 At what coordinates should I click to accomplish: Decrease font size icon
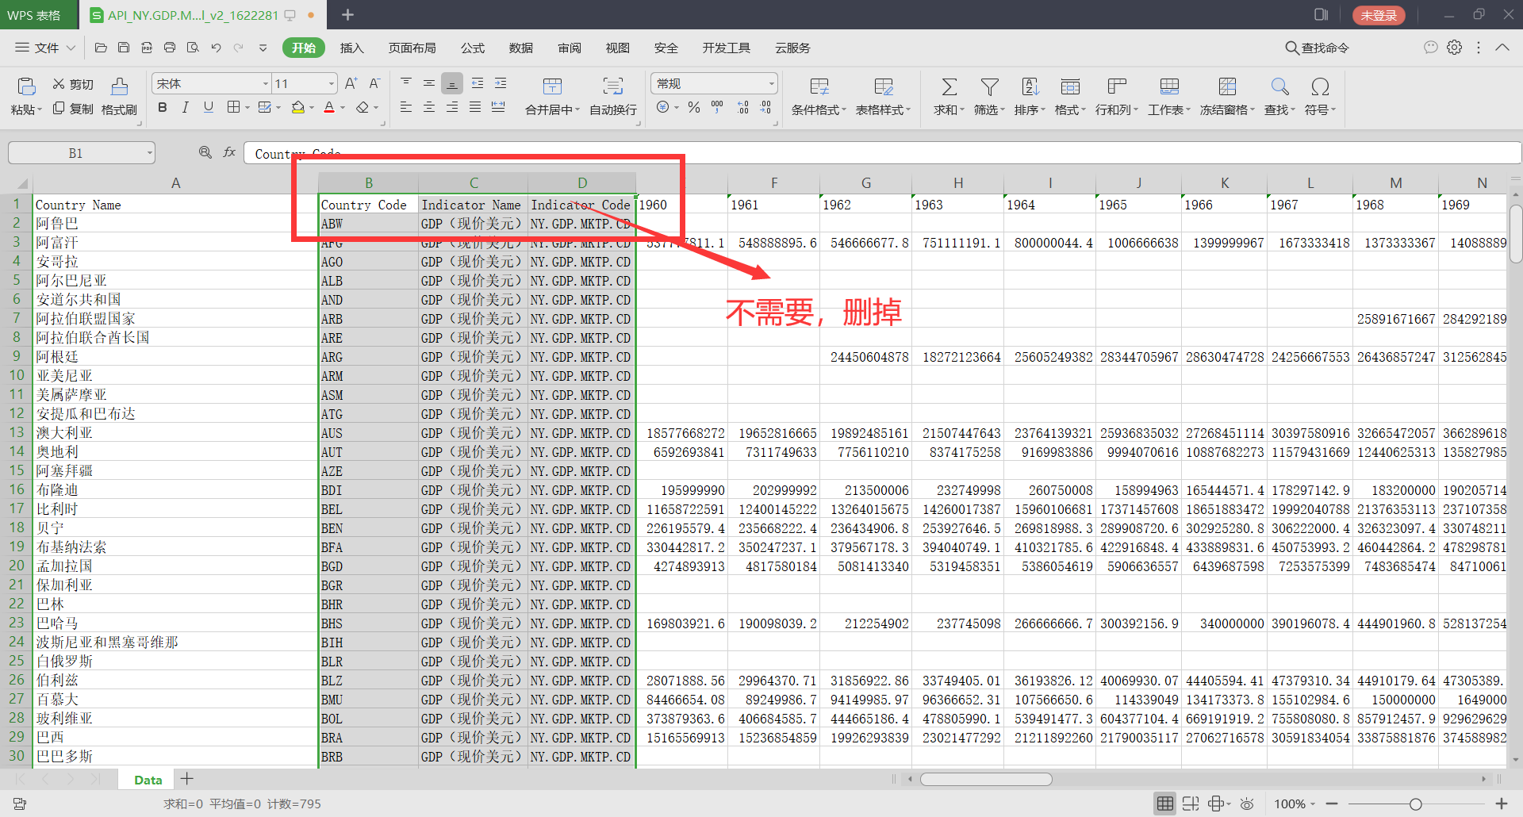[374, 83]
